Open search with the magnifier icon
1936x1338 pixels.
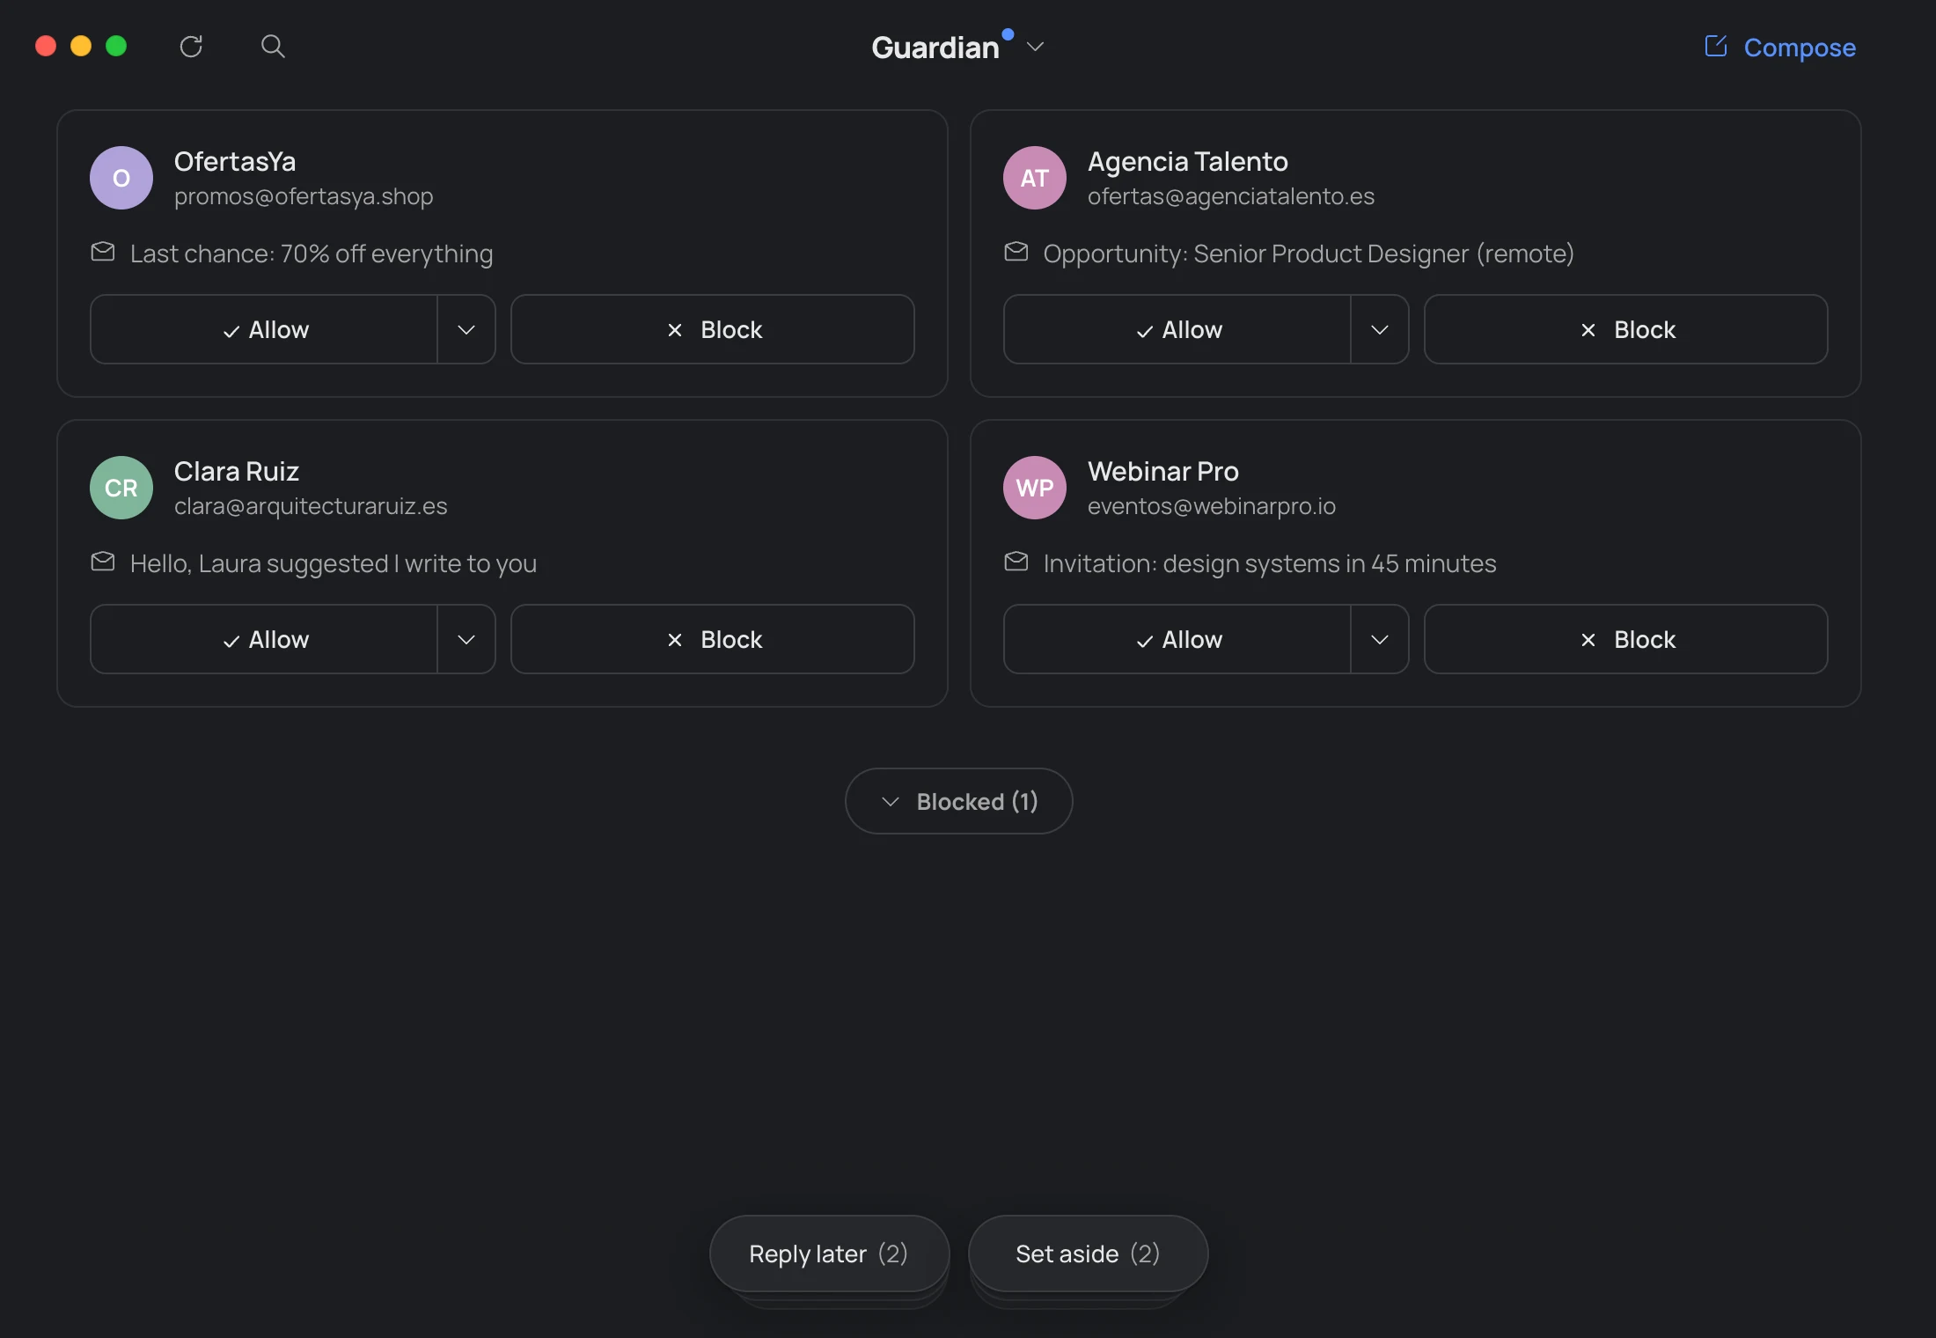tap(273, 46)
